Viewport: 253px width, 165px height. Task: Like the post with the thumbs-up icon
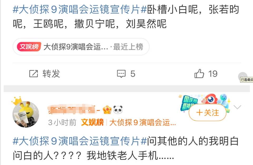coord(199,74)
